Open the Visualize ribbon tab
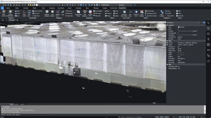The image size is (211, 118). (x=52, y=8)
